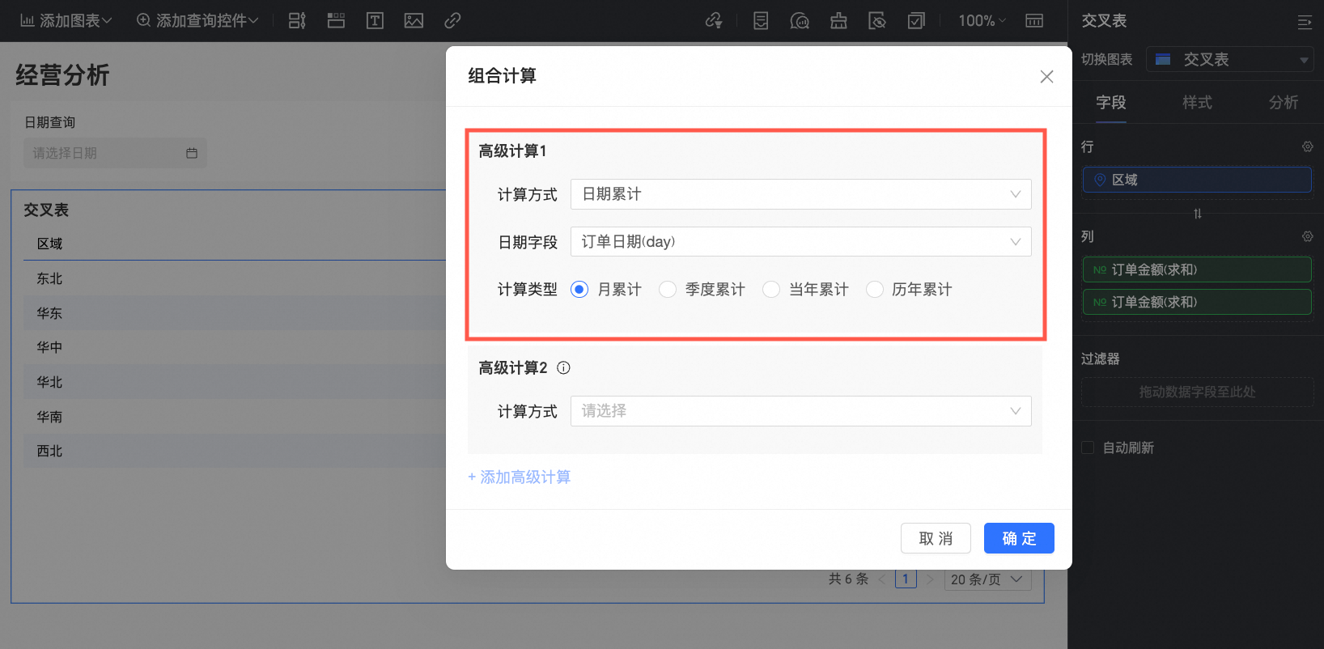The height and width of the screenshot is (649, 1324).
Task: Open 计算方式 dropdown in 高级计算1
Action: pos(801,194)
